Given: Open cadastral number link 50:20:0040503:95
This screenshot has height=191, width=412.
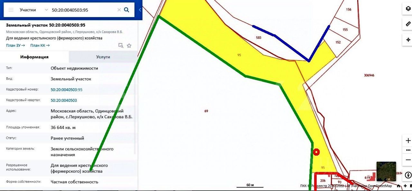Looking at the screenshot, I should [67, 90].
